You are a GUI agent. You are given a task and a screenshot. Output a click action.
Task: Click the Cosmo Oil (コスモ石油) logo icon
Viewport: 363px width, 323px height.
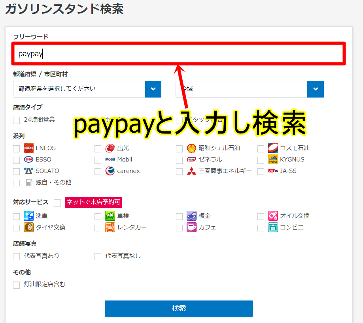(273, 148)
